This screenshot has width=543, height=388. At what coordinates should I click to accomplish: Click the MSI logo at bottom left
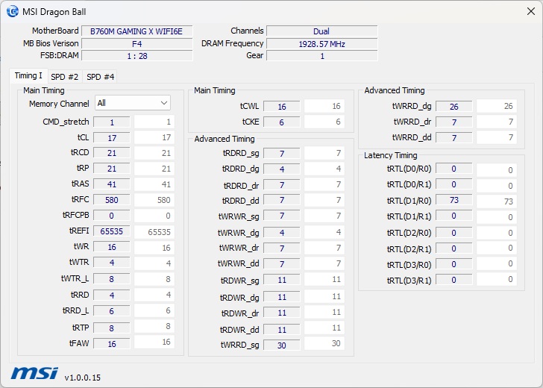(34, 372)
